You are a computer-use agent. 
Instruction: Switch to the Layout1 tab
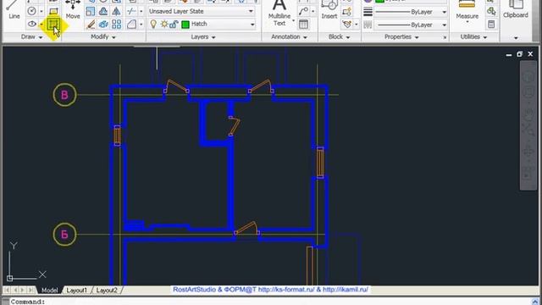tap(77, 290)
